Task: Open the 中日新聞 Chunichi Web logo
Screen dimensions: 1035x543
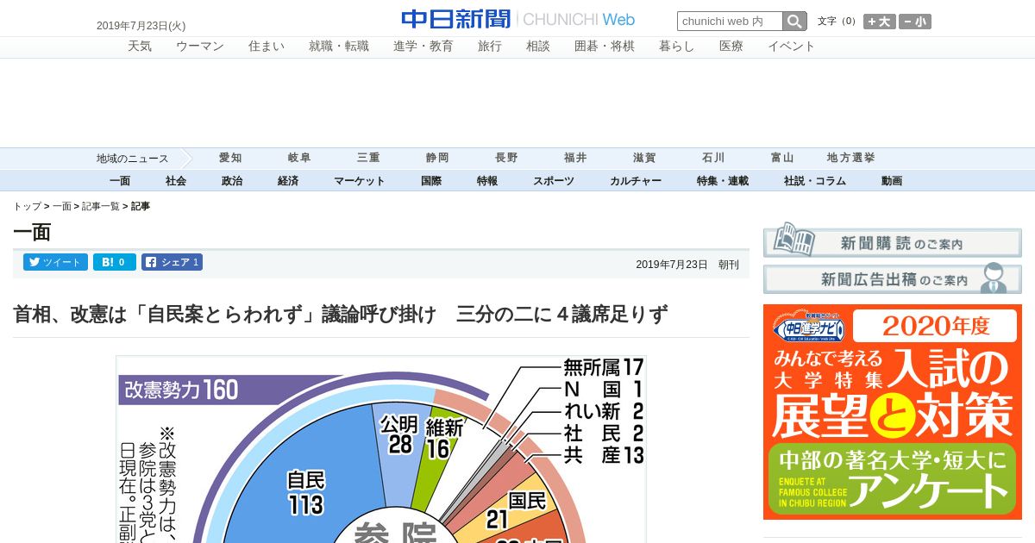Action: pos(517,19)
